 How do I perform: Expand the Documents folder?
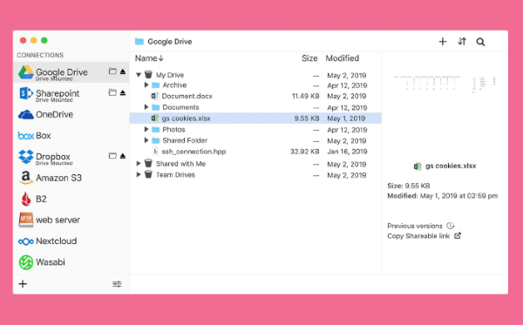(x=146, y=107)
